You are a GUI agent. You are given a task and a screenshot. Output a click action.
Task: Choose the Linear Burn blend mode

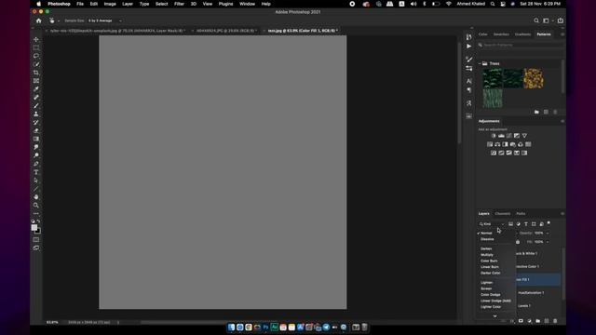coord(490,267)
